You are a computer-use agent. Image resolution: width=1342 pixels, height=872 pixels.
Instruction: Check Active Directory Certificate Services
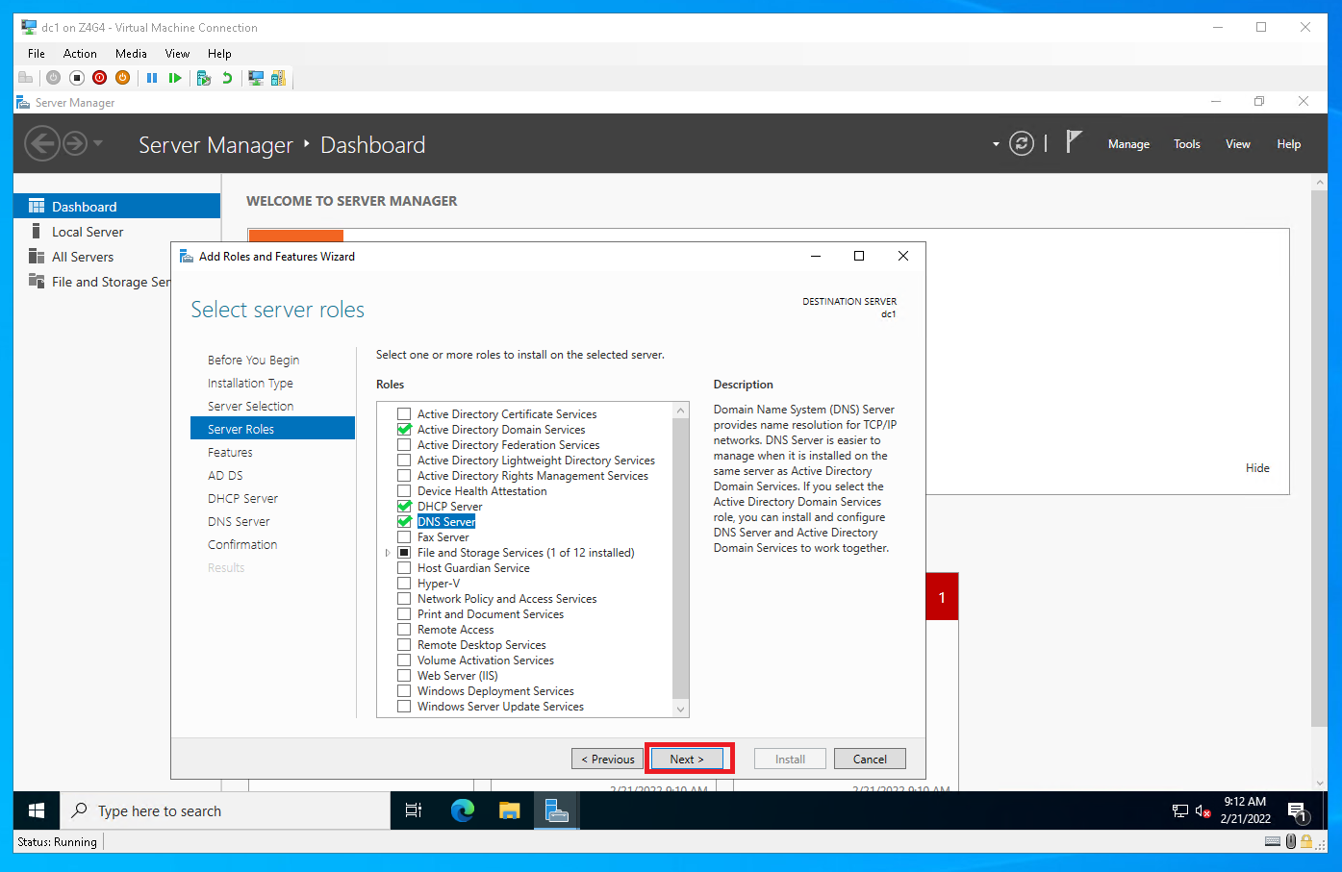[404, 414]
